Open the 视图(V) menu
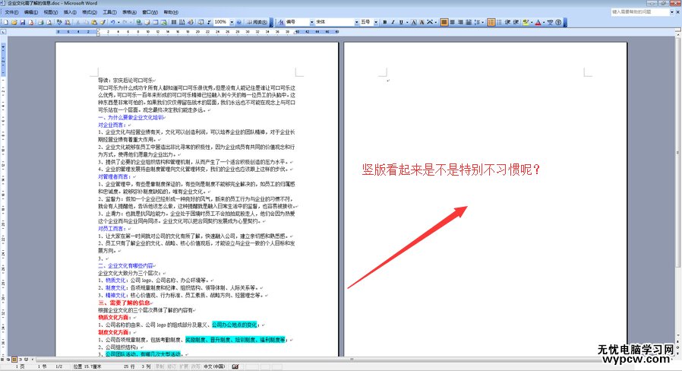The height and width of the screenshot is (371, 682). (50, 12)
